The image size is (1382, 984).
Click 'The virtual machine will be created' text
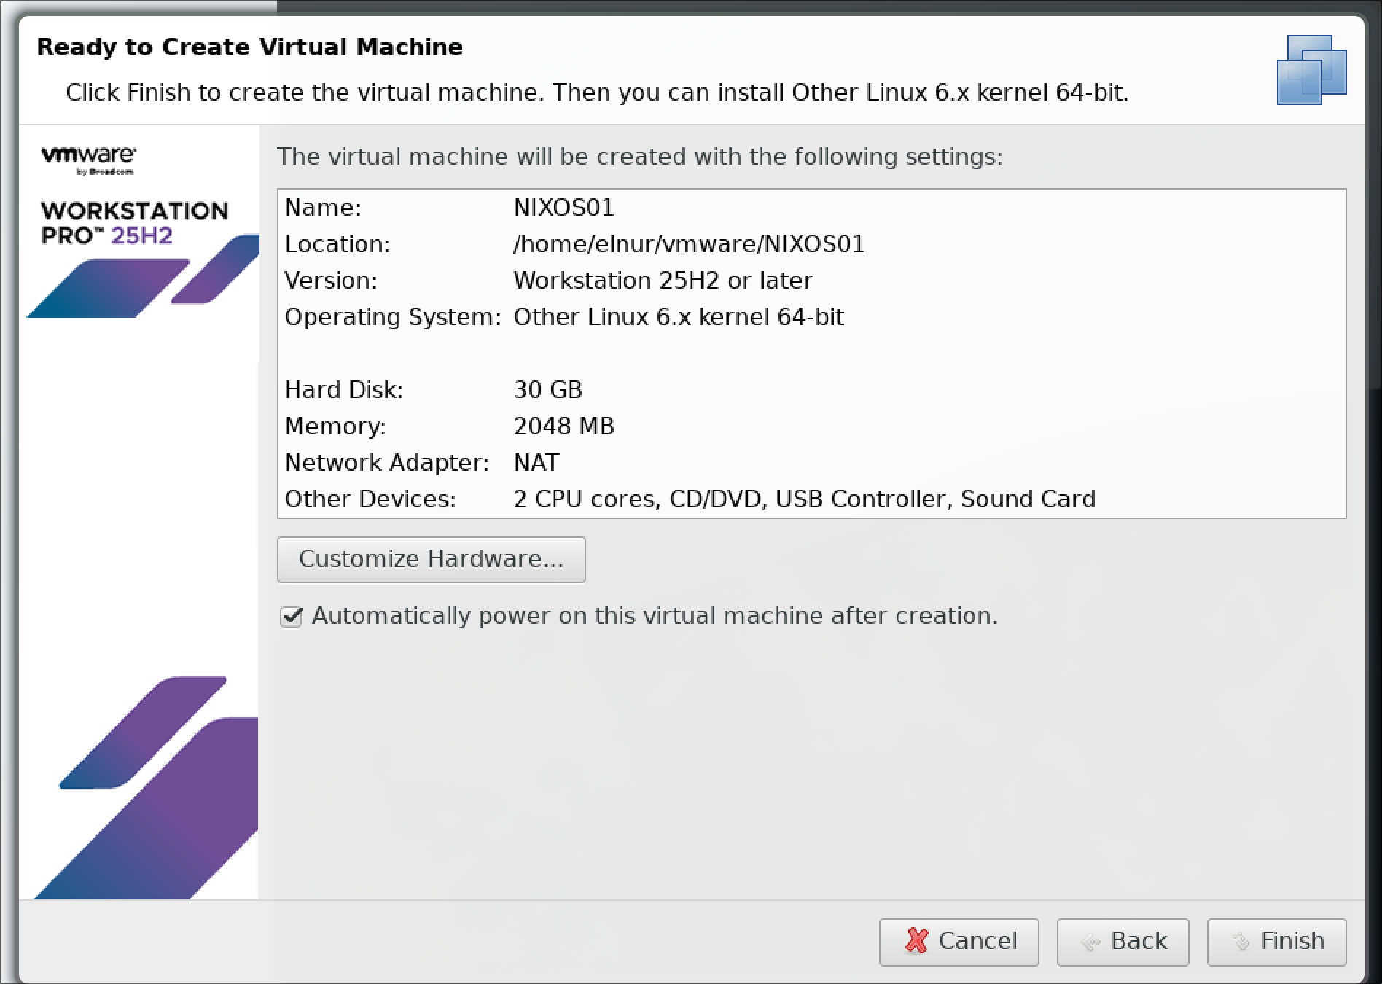[640, 157]
